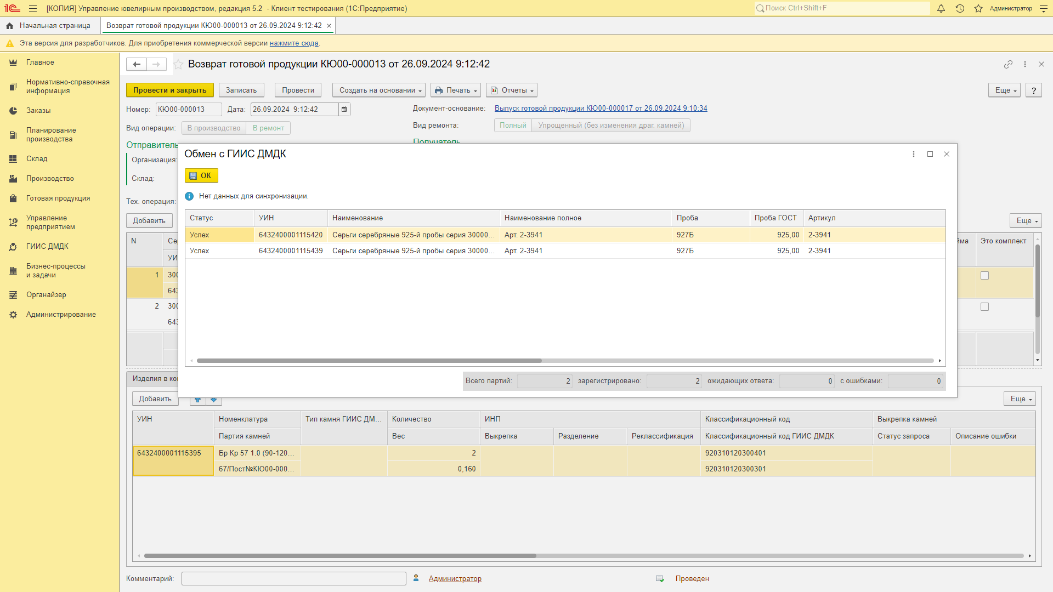Screen dimensions: 1053x592
Task: Click the Главное sidebar icon
Action: (x=13, y=62)
